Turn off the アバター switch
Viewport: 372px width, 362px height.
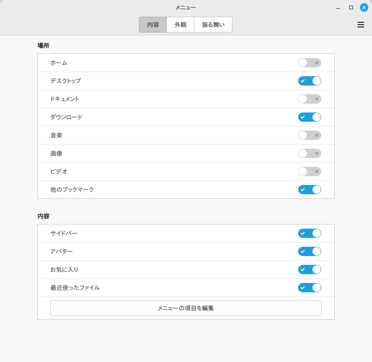coord(309,251)
